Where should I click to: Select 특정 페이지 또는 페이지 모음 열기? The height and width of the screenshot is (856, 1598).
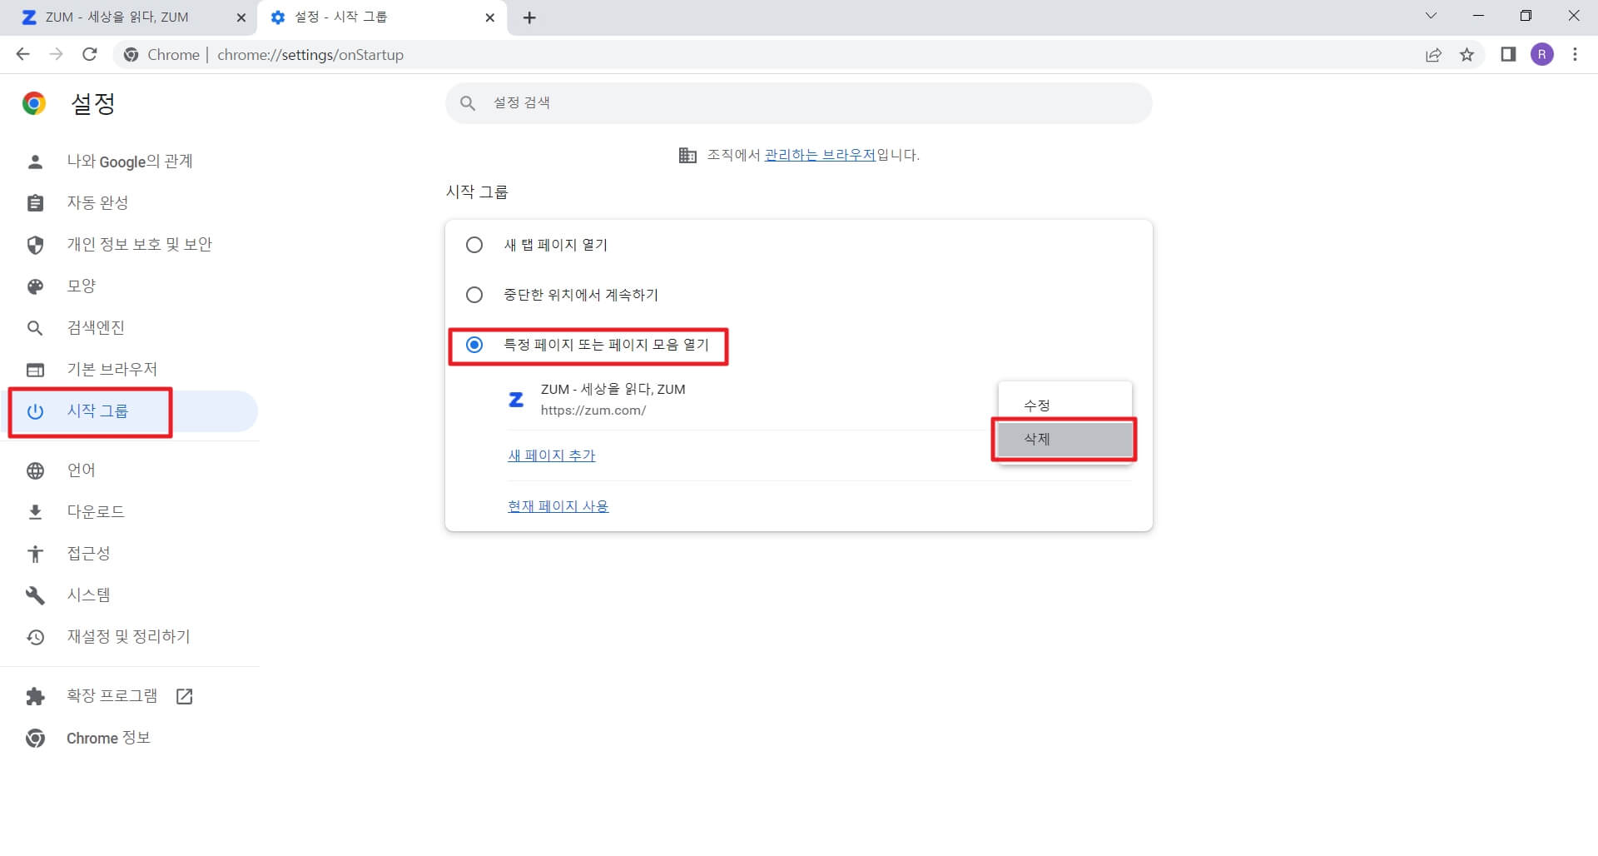[x=474, y=345]
